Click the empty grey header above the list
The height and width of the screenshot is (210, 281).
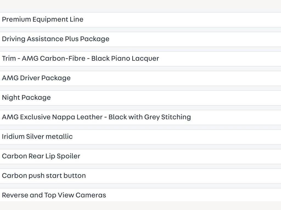[x=140, y=6]
